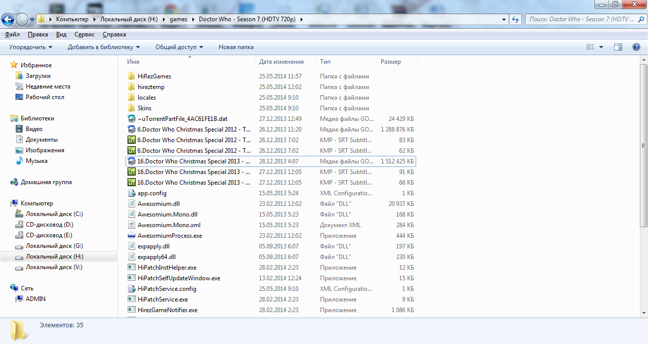Toggle the preview pane button

coord(618,47)
